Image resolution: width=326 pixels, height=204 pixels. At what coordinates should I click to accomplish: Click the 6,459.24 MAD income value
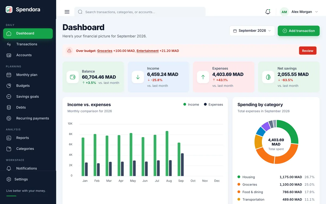click(163, 74)
